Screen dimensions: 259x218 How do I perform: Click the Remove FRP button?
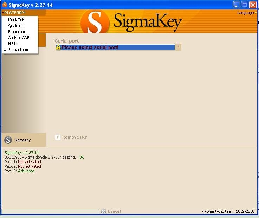point(71,137)
